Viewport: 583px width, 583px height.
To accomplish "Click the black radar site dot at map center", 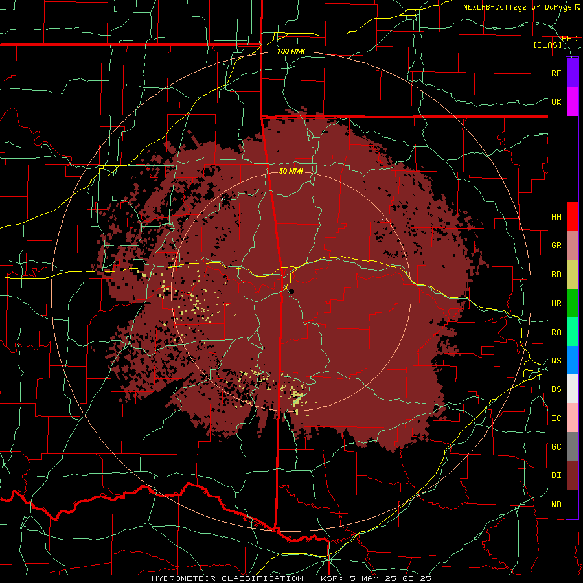I will pyautogui.click(x=292, y=291).
